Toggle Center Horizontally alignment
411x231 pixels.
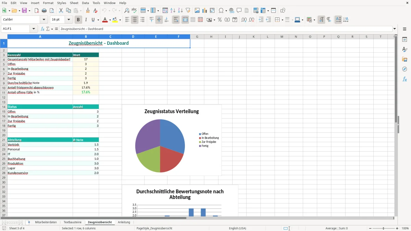pyautogui.click(x=135, y=20)
